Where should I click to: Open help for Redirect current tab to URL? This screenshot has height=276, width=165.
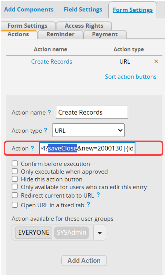coord(98,195)
